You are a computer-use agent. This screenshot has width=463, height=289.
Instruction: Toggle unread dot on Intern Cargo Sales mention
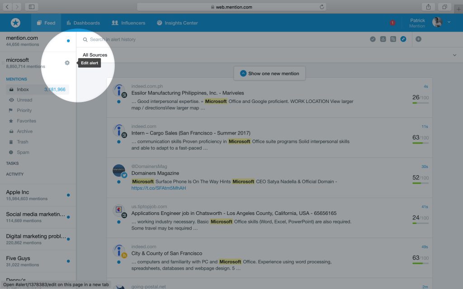click(119, 142)
